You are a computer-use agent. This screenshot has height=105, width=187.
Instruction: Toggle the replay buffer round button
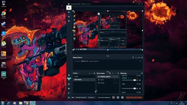(x=118, y=97)
